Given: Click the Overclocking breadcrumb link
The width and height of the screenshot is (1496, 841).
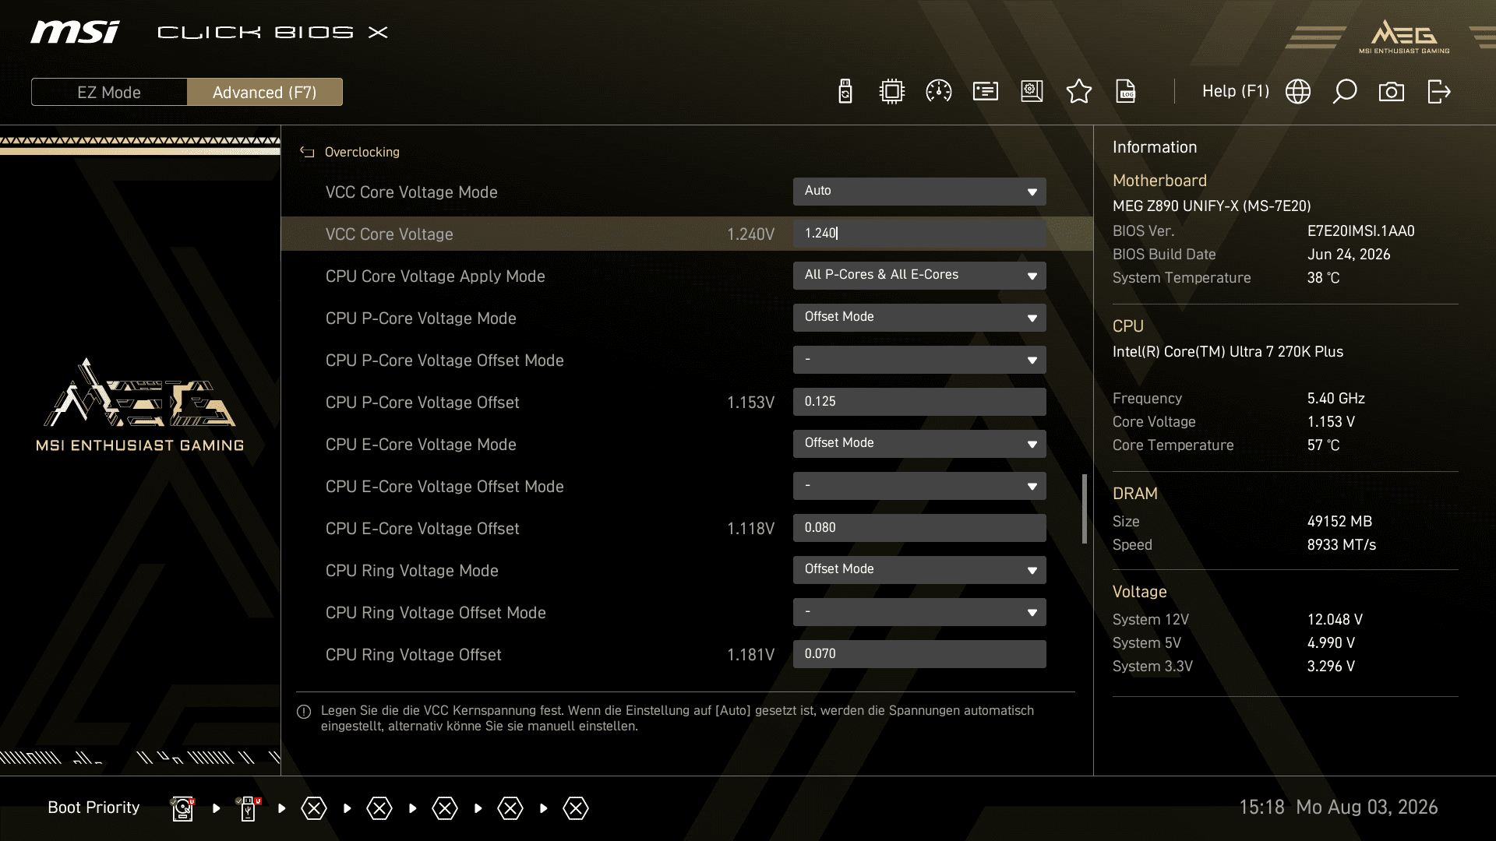Looking at the screenshot, I should pos(362,152).
